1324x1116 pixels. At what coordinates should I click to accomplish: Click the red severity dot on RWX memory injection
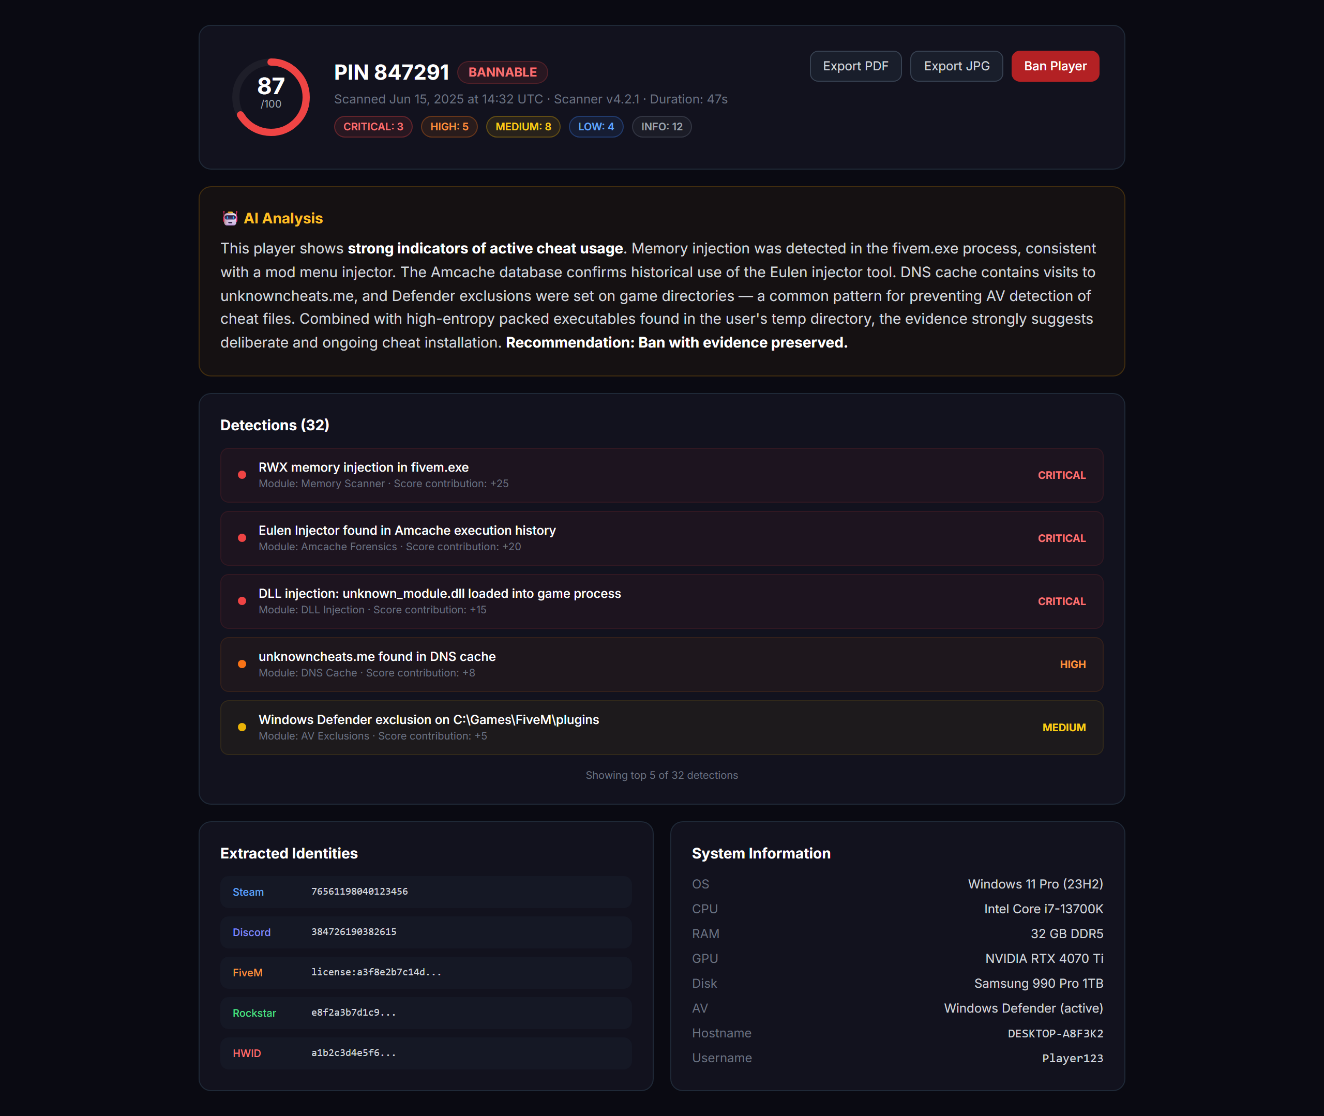(x=242, y=475)
